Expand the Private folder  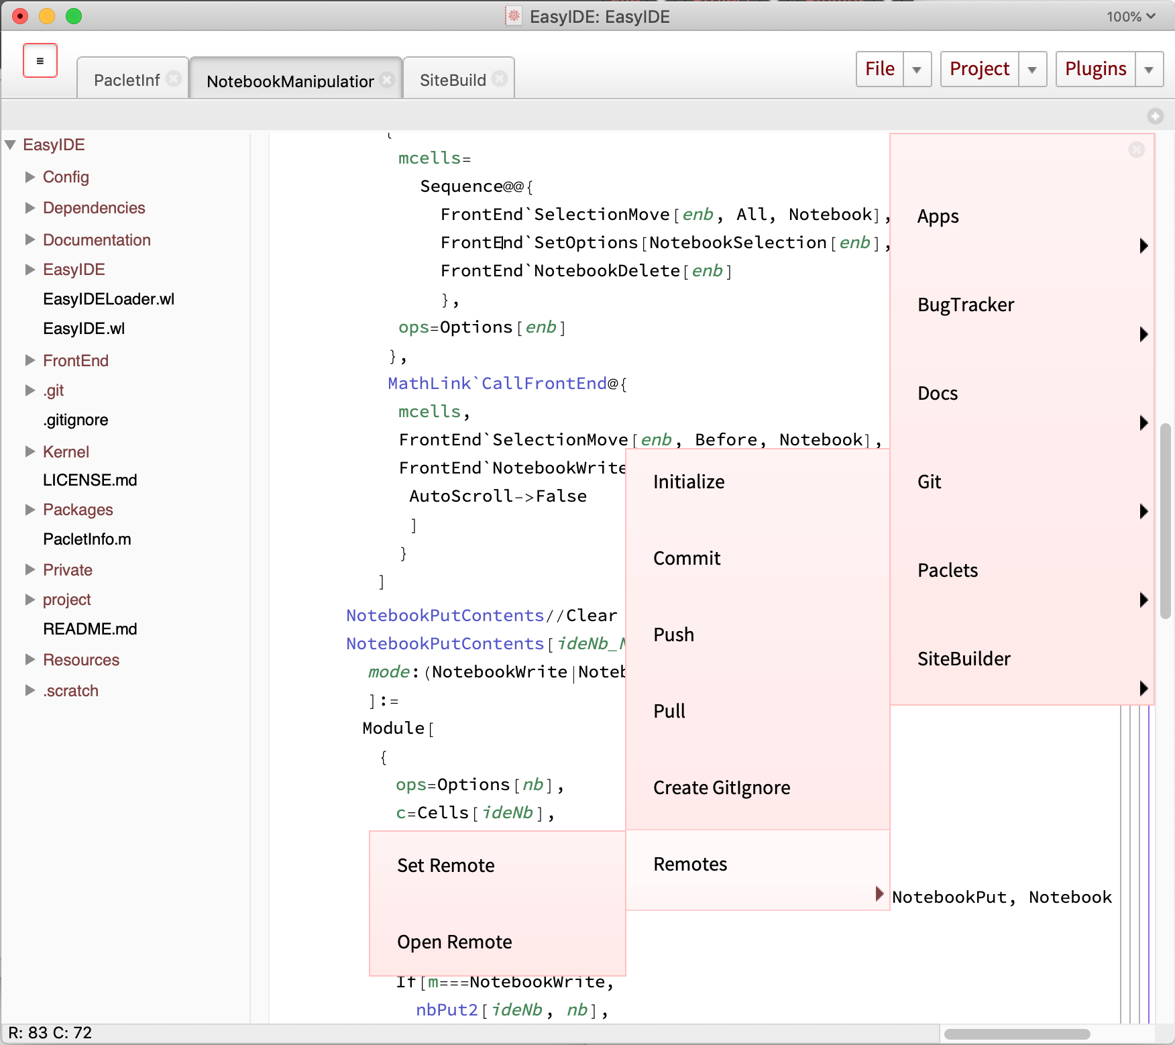click(30, 569)
